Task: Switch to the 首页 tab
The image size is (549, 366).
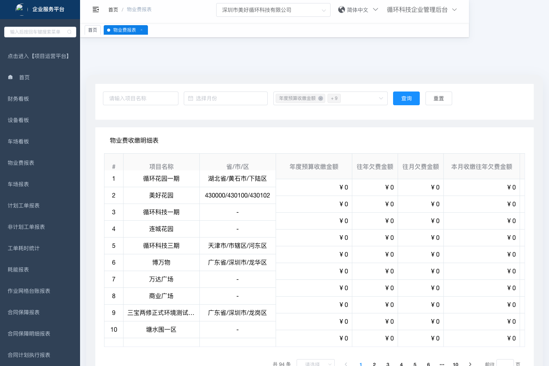Action: point(93,30)
